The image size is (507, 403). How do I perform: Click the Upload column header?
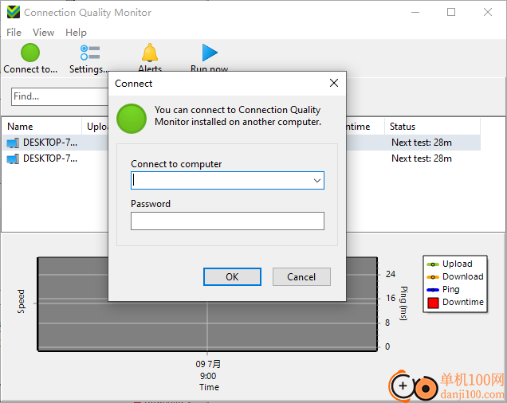point(95,127)
